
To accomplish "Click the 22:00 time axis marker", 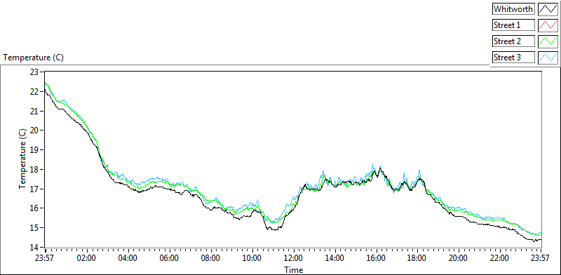I will coord(500,258).
